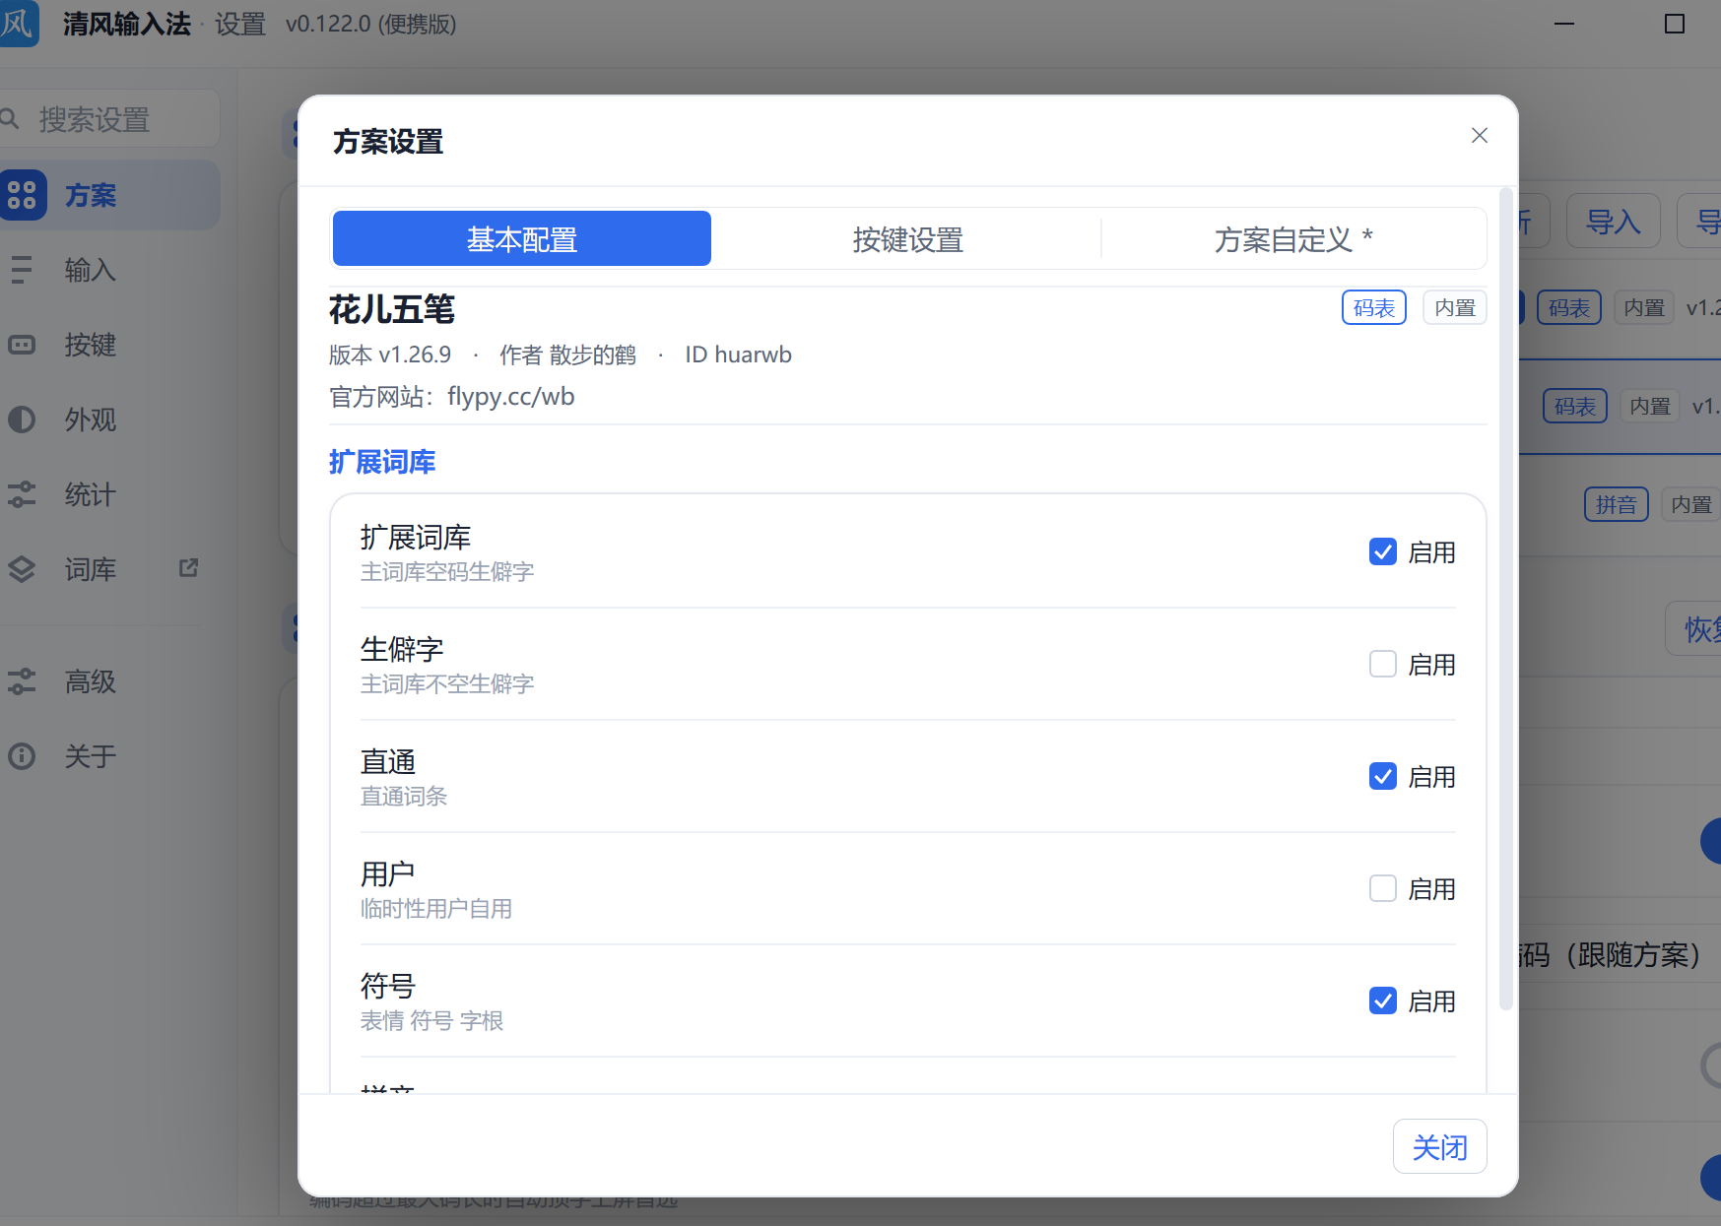Image resolution: width=1721 pixels, height=1226 pixels.
Task: Click the blue 扩展词库 section heading
Action: pyautogui.click(x=382, y=462)
